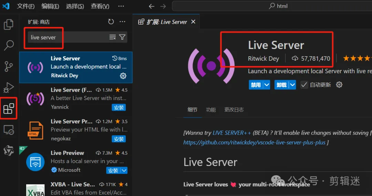Open the 编辑(E) menu

(x=50, y=6)
